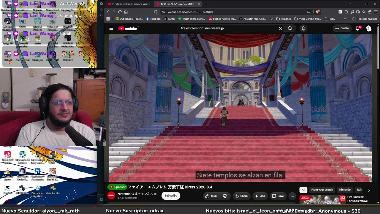Screen dimensions: 380x214
Task: Show hidden bookmarks with the double chevron
Action: pyautogui.click(x=345, y=19)
